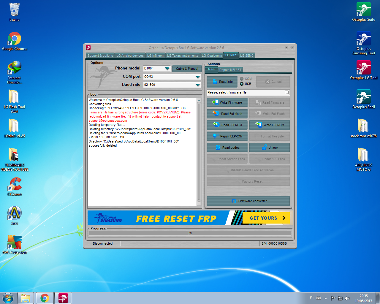
Task: Expand the Phone model dropdown
Action: (x=167, y=69)
